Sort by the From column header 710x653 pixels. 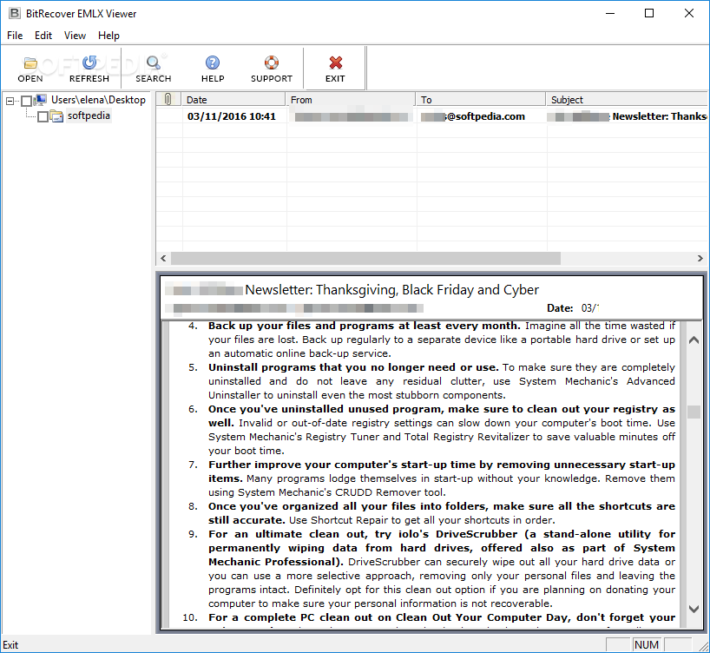[351, 99]
